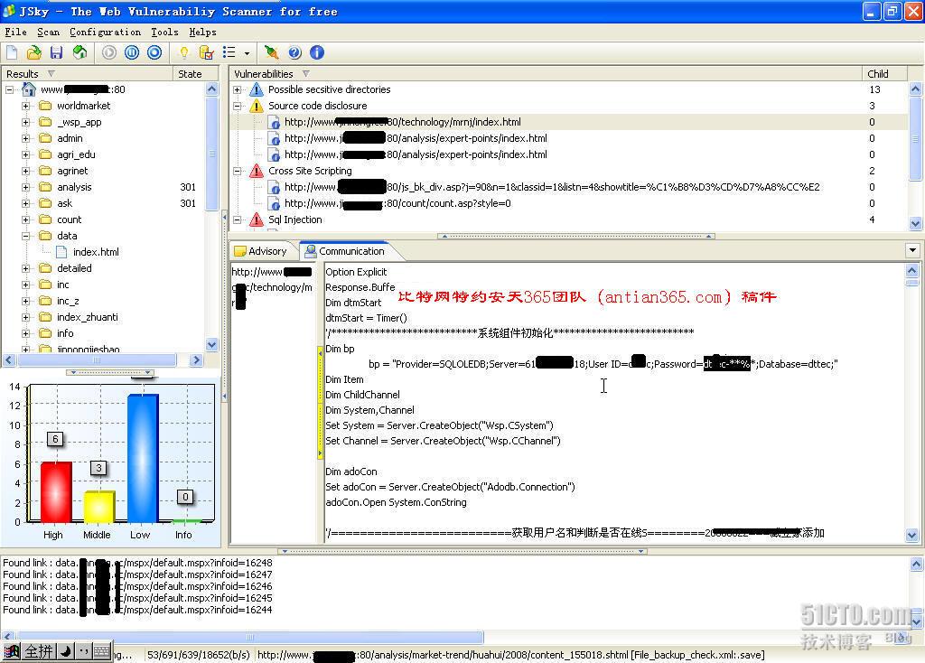Open the File menu
Screen dimensions: 925x663
[x=16, y=32]
